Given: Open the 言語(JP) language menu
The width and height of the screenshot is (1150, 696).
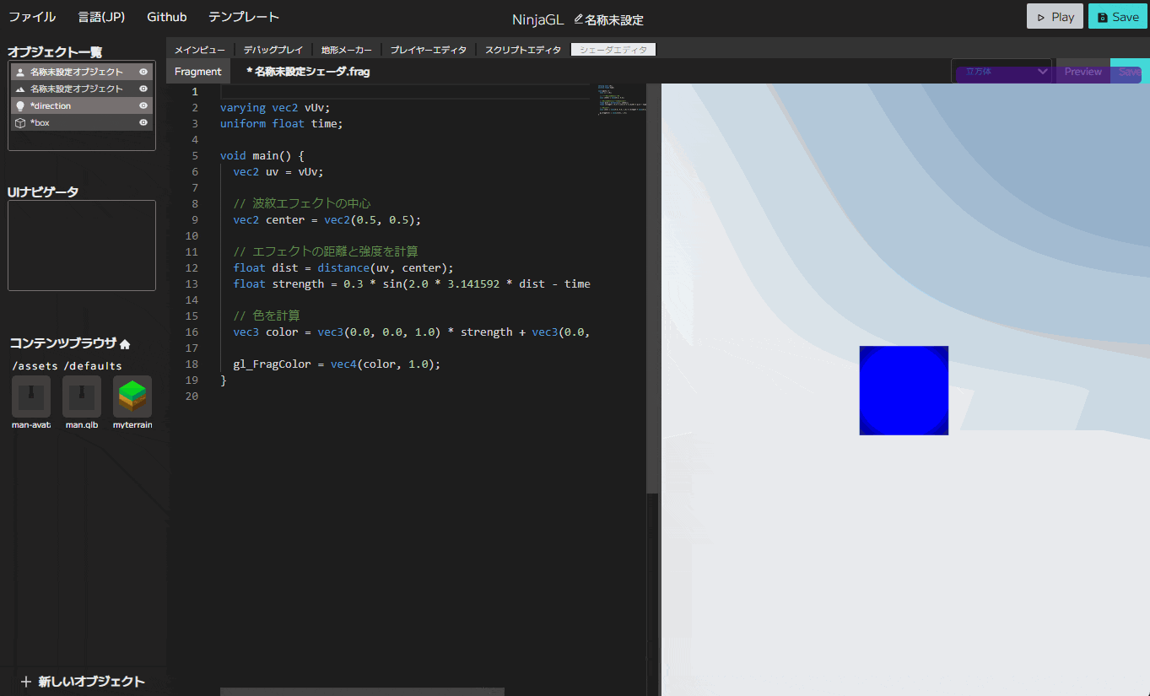Looking at the screenshot, I should (100, 16).
